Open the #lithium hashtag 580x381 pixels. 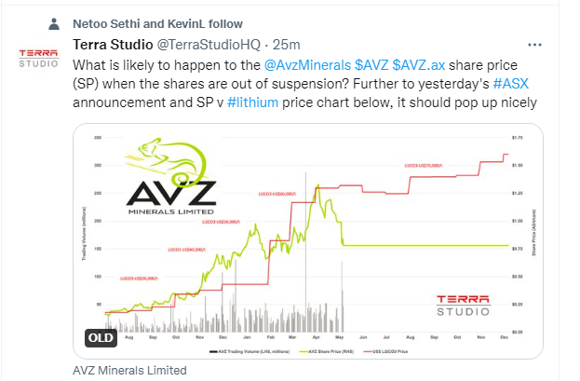[x=252, y=102]
